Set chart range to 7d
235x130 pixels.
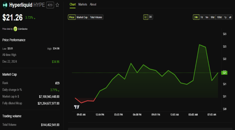[202, 17]
